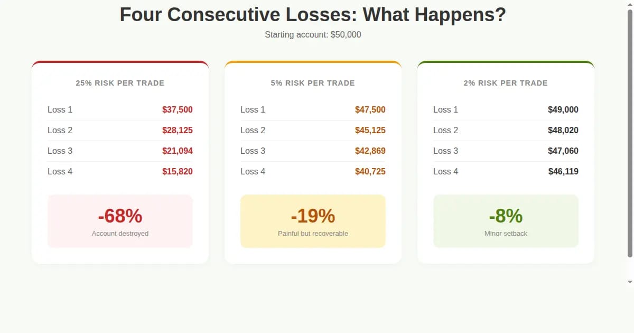Screen dimensions: 634x333
Task: Click the page title heading
Action: [313, 15]
